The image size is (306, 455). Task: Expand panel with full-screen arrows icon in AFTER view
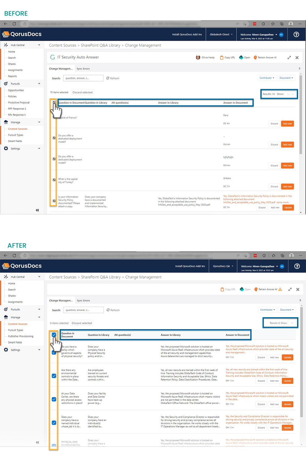click(x=290, y=289)
